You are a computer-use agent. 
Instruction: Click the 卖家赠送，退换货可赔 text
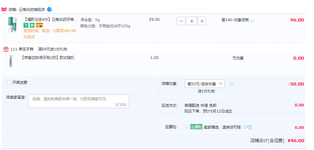[x=222, y=127]
